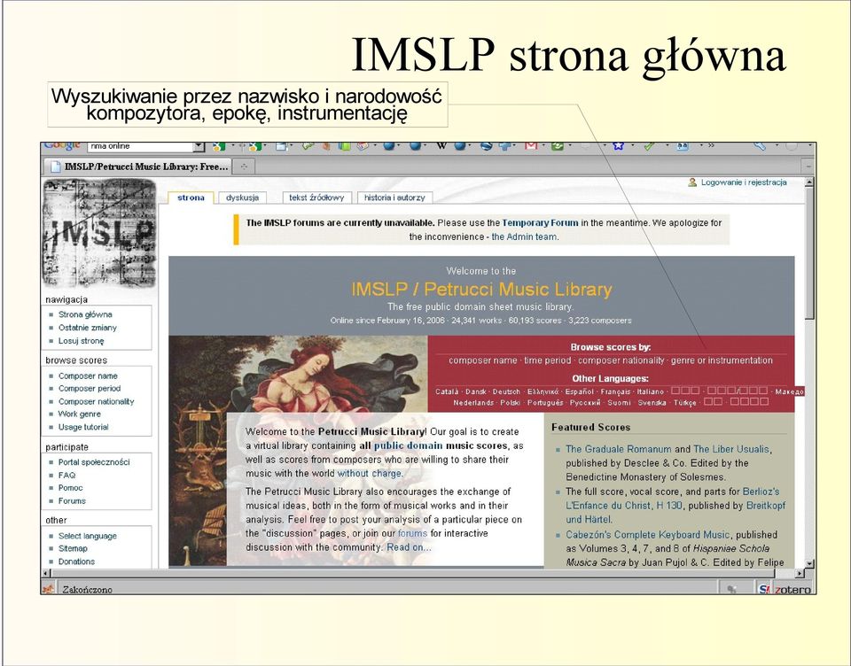
Task: Click Logowanie i rejestracja link
Action: 744,182
